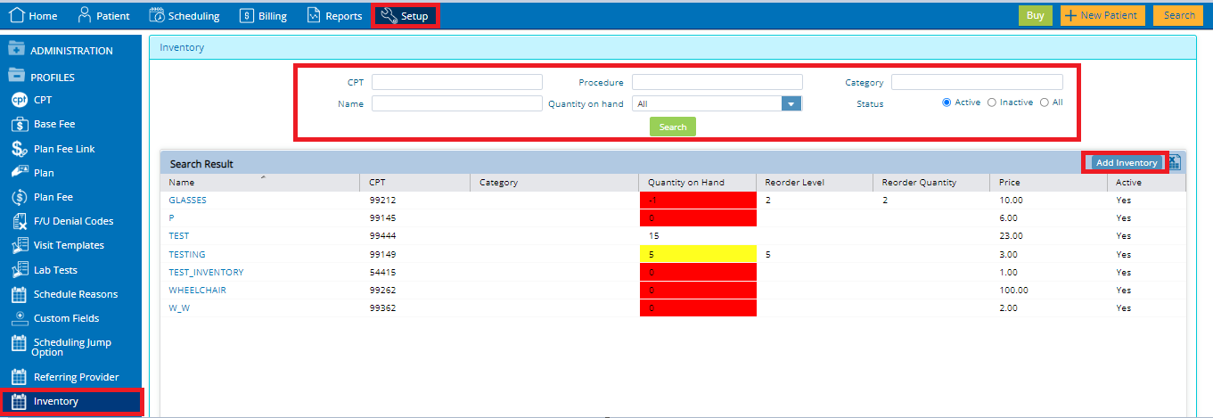Screen dimensions: 1213x418
Task: Click the Add Inventory button
Action: [1127, 162]
